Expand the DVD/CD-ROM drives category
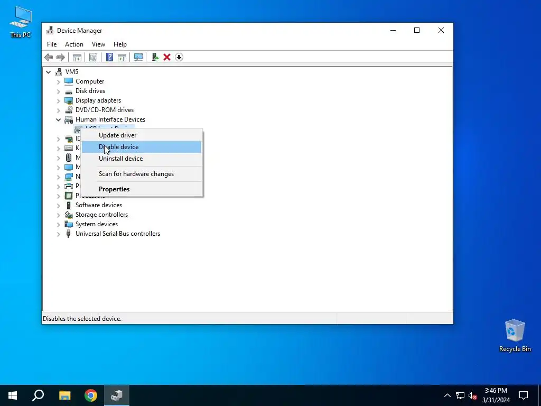The width and height of the screenshot is (541, 406). [x=58, y=110]
